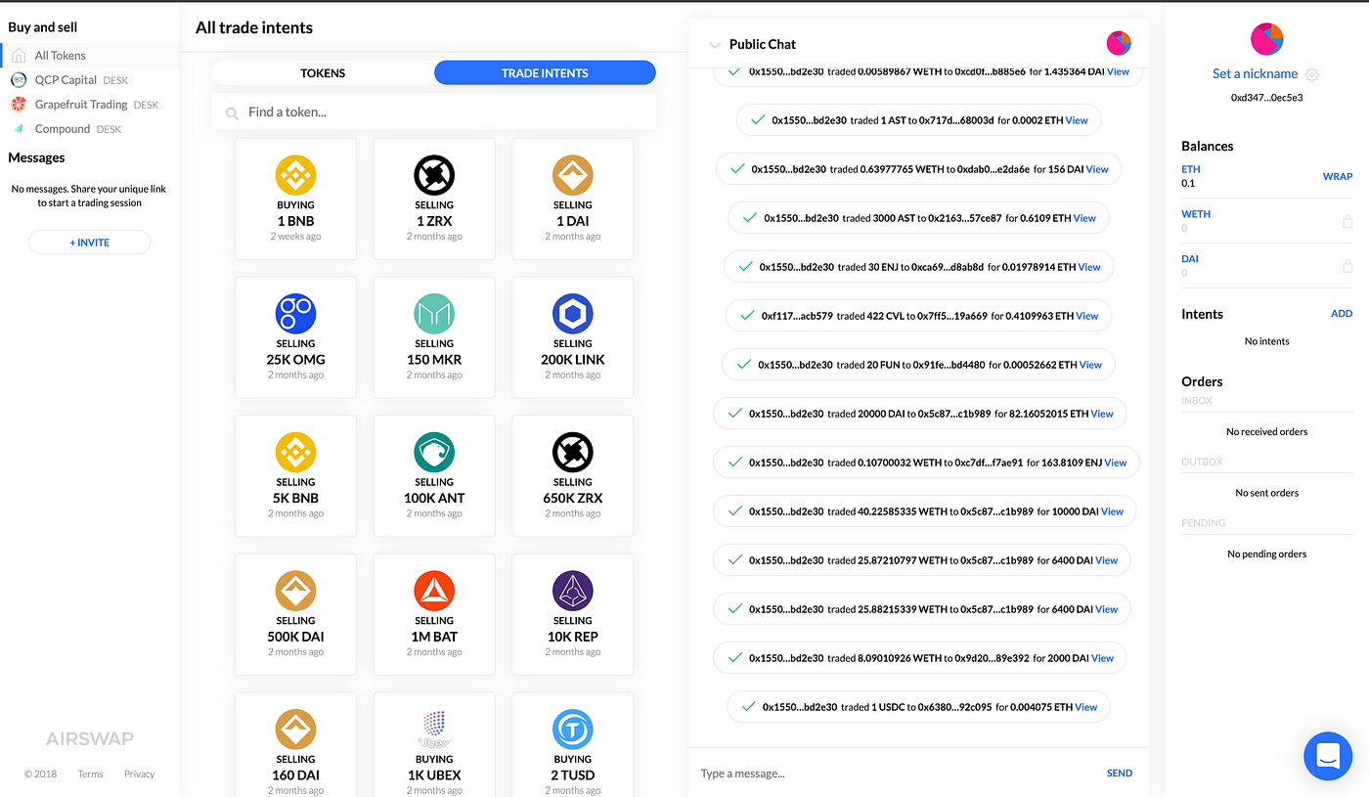Open the nickname settings gear icon

pyautogui.click(x=1312, y=74)
